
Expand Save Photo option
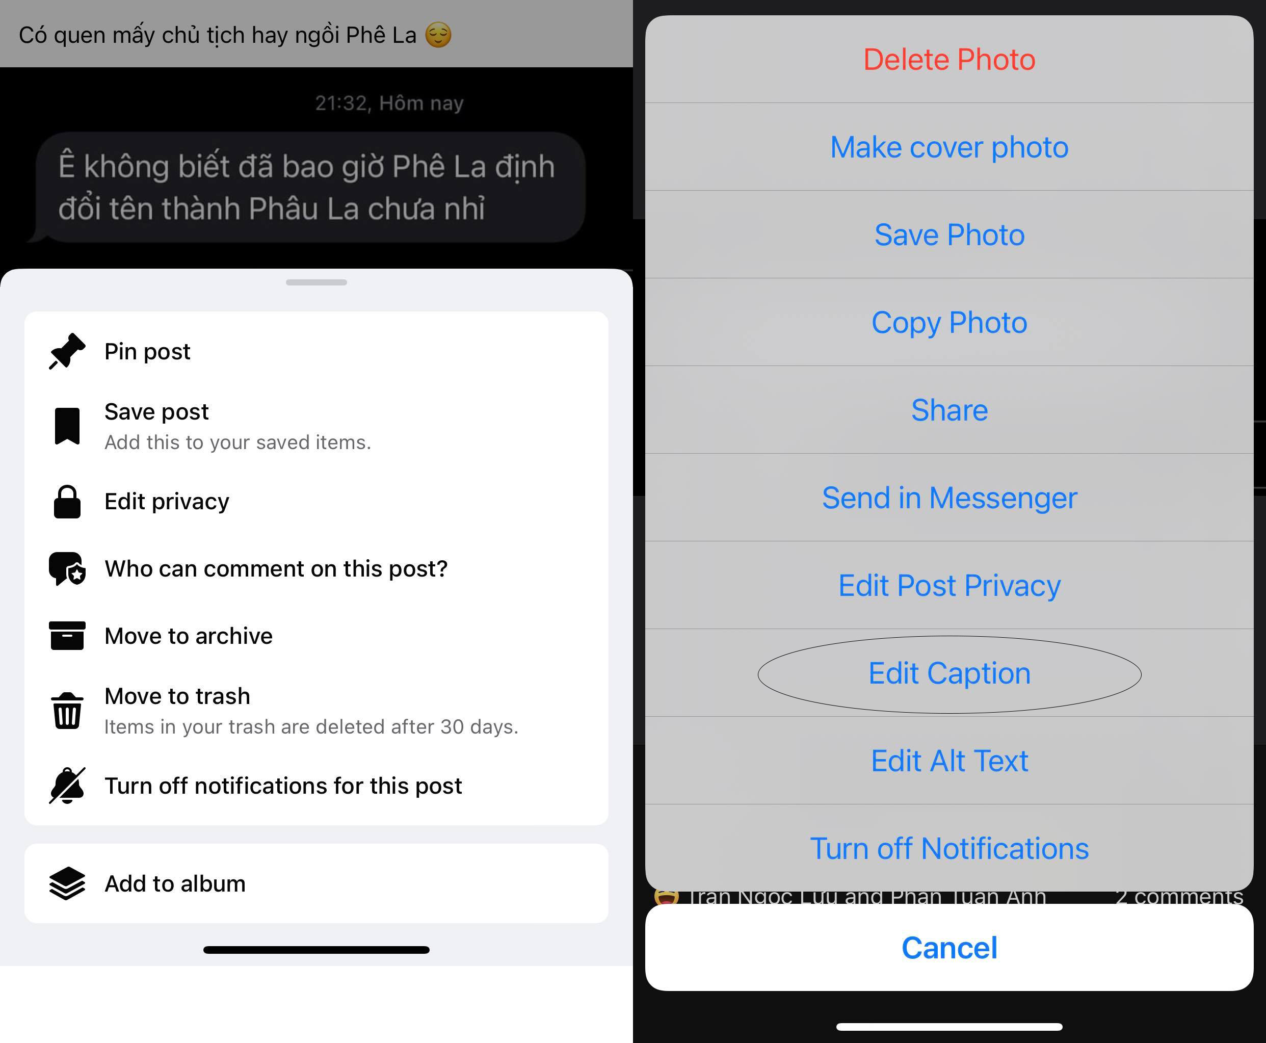pyautogui.click(x=948, y=234)
